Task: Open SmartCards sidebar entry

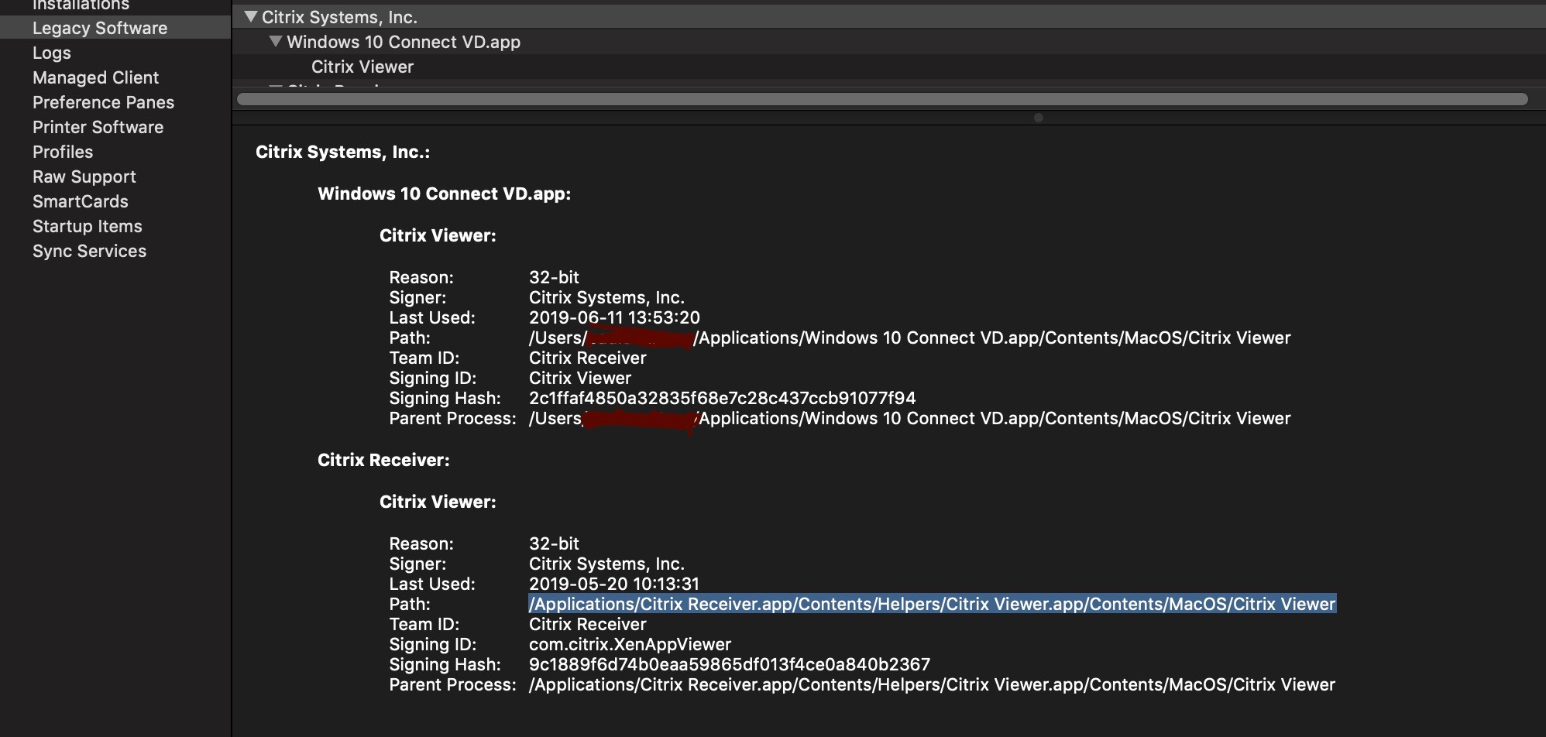Action: point(81,201)
